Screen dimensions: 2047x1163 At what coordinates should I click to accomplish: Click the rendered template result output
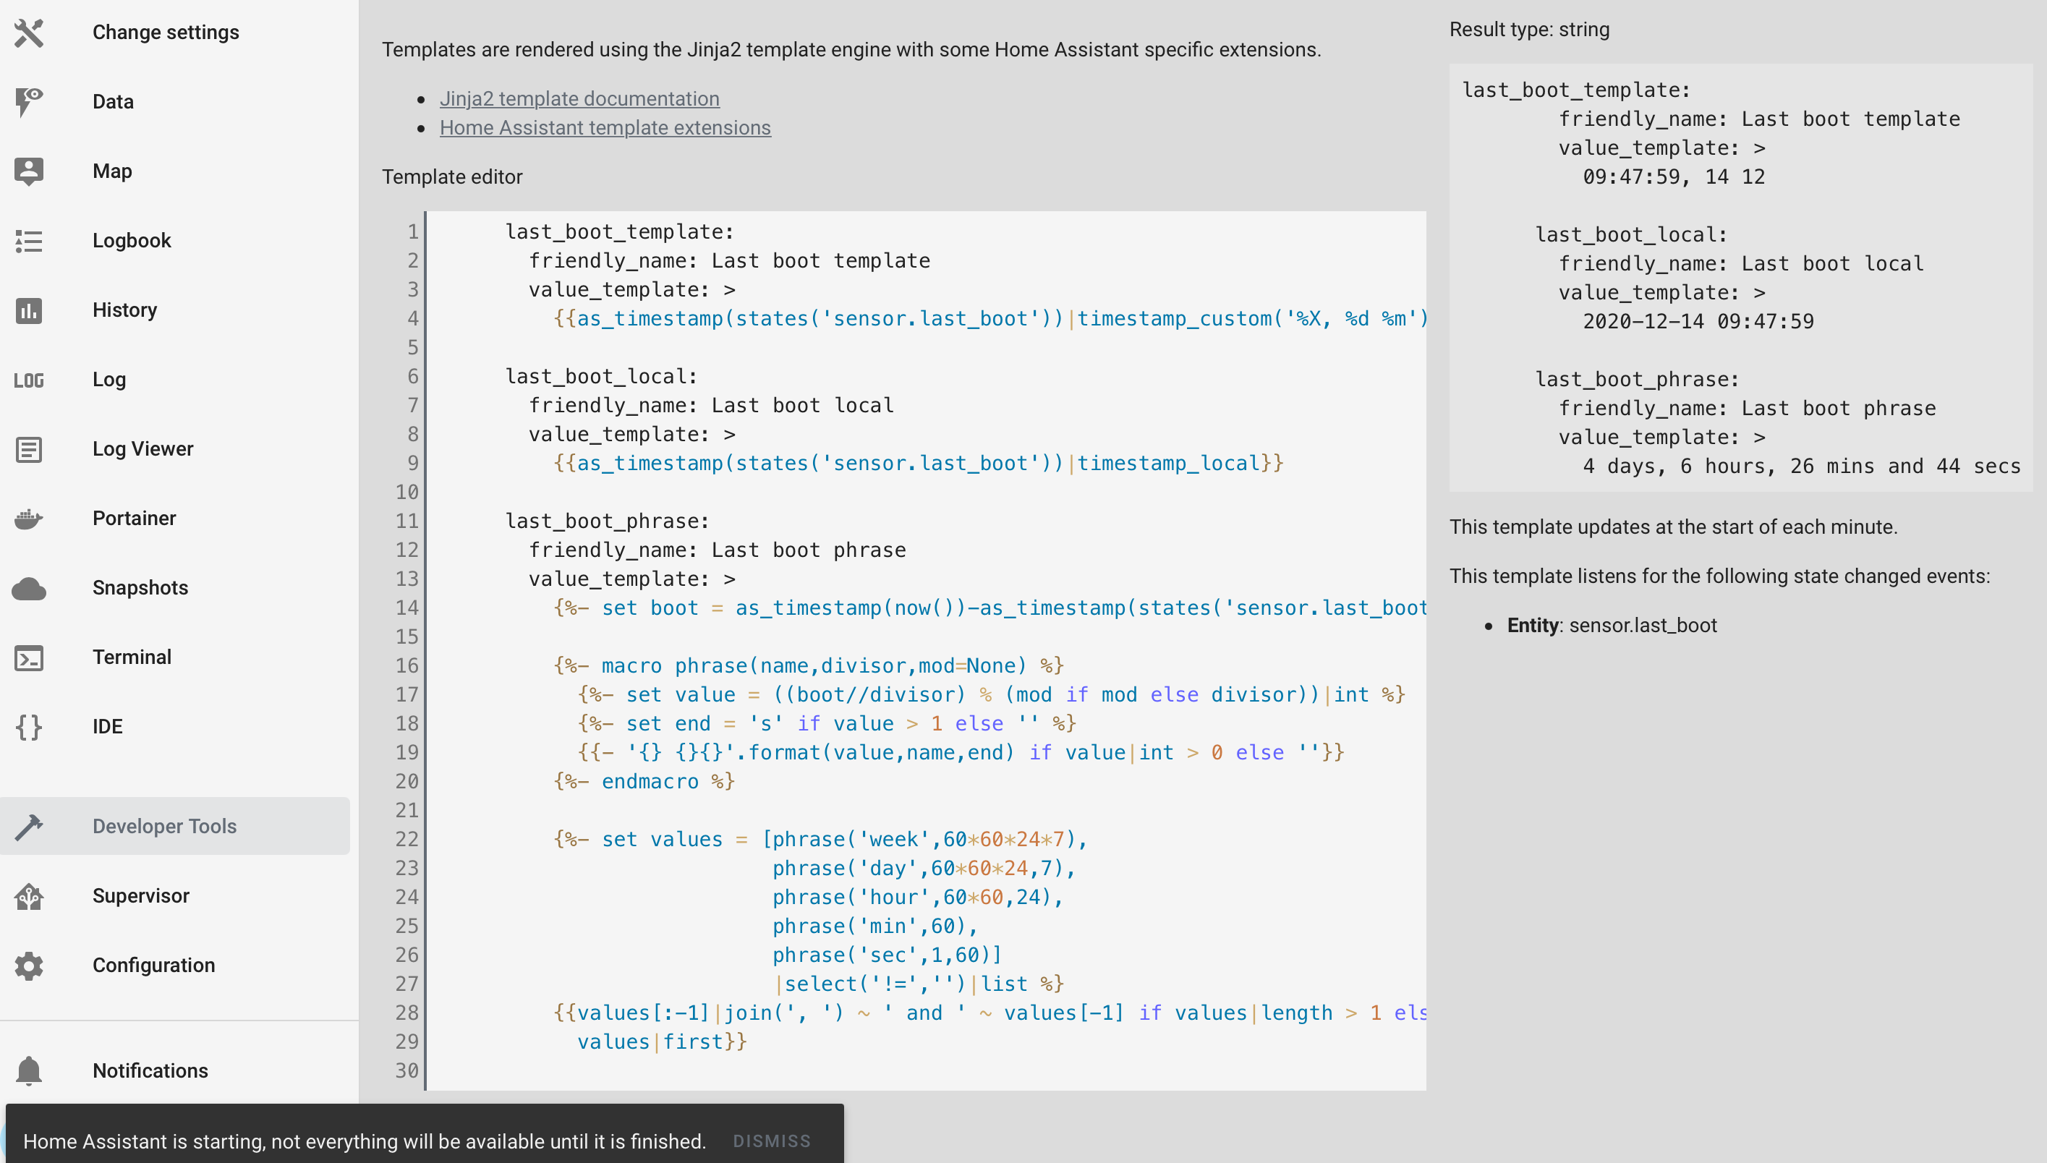coord(1740,277)
